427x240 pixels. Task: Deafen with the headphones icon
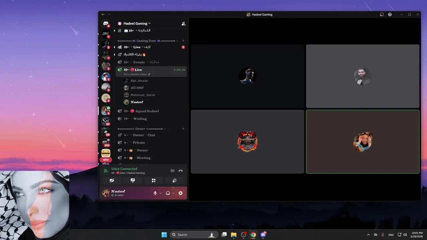tap(168, 193)
